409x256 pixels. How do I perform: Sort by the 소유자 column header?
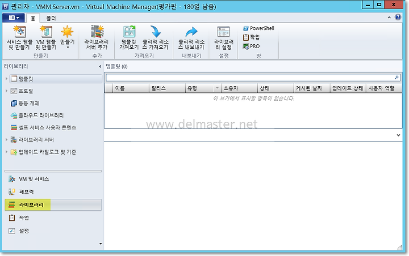coord(239,88)
